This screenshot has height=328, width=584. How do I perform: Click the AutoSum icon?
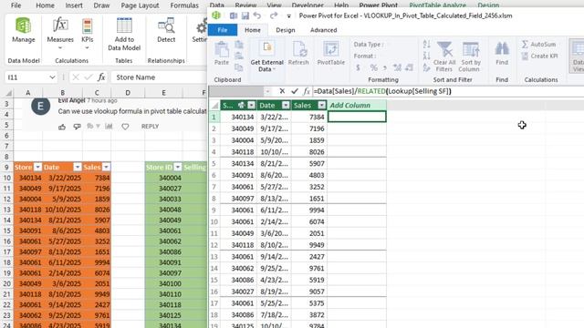click(538, 45)
